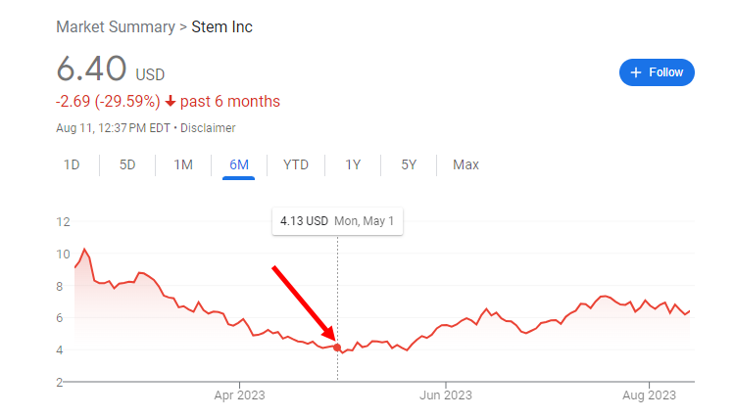Click the 4.13 USD price tooltip
The width and height of the screenshot is (734, 418).
[337, 221]
